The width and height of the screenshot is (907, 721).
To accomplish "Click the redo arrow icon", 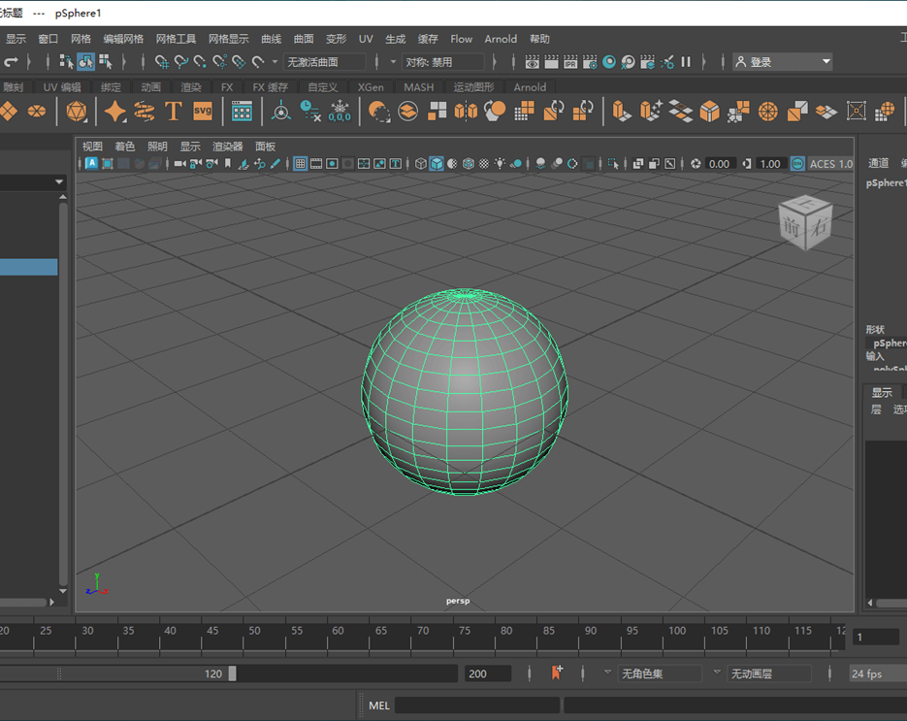I will click(11, 61).
